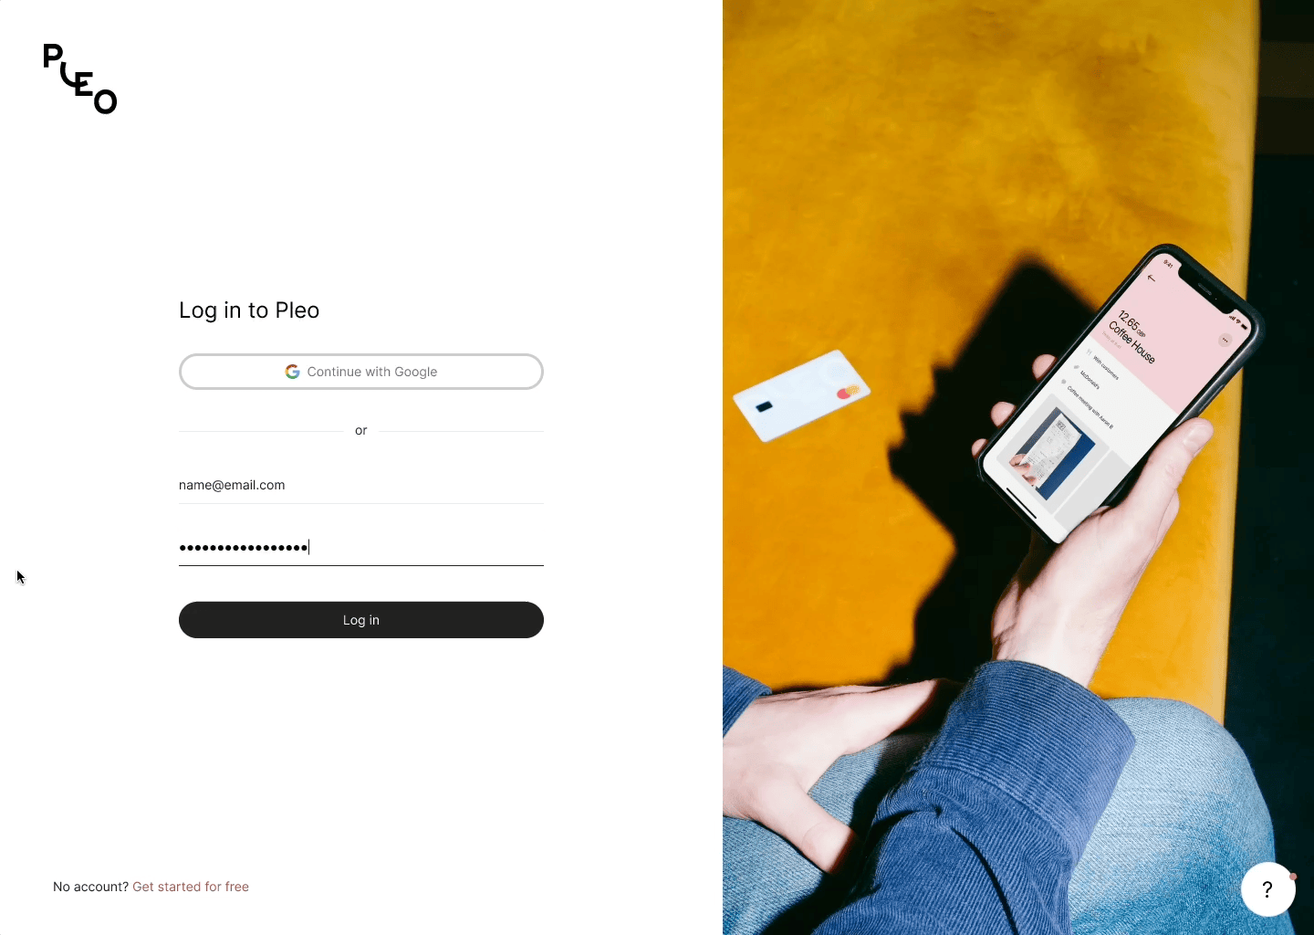Focus the name@email.com email field
1314x935 pixels.
click(361, 485)
